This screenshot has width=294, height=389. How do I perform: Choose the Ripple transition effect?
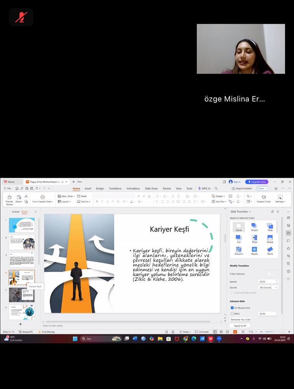tap(254, 250)
